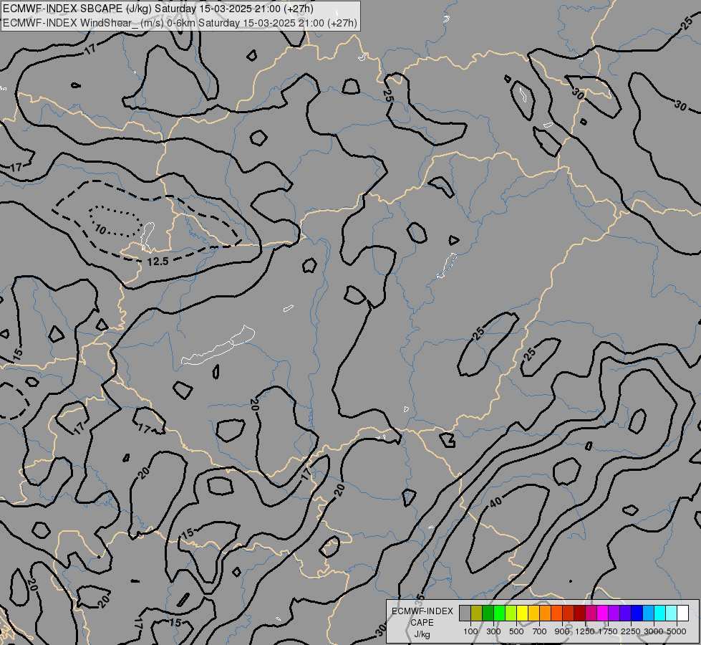Click the amber legend swatch
Viewport: 701px width, 645px height.
[x=533, y=613]
